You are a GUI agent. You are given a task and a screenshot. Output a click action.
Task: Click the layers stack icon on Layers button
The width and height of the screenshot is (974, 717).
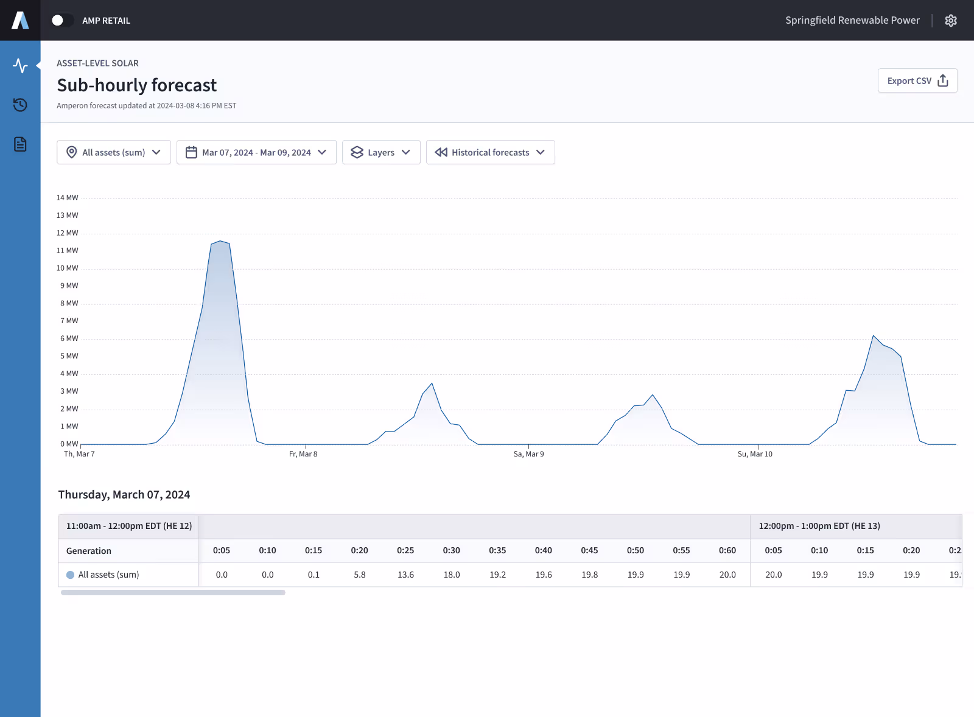pyautogui.click(x=359, y=152)
